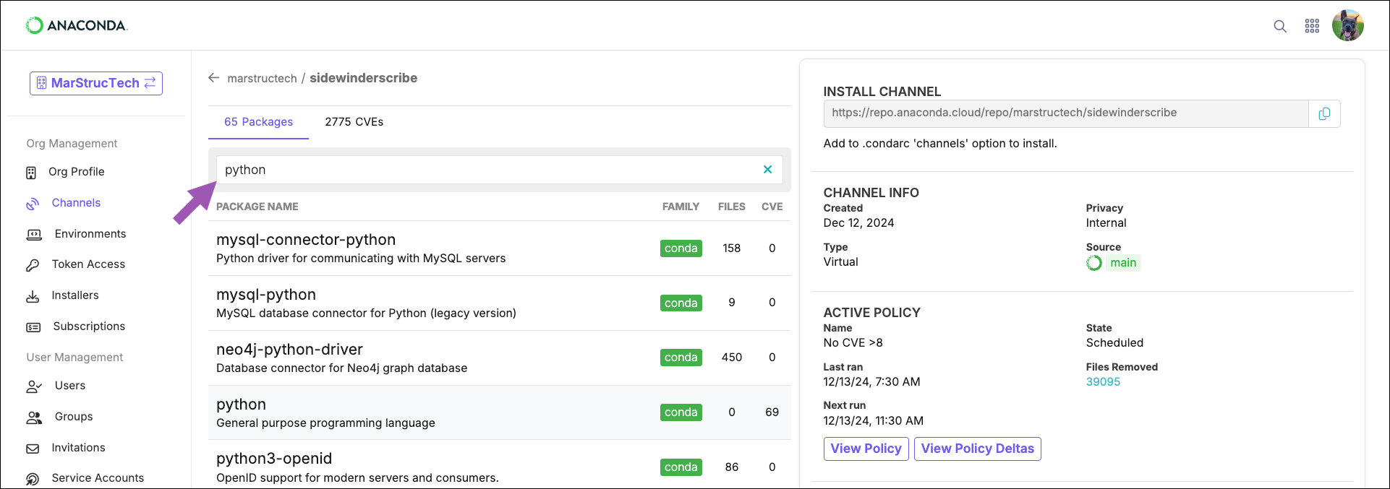This screenshot has width=1390, height=489.
Task: Click file count 450 for neo4j-python-driver
Action: pyautogui.click(x=732, y=358)
